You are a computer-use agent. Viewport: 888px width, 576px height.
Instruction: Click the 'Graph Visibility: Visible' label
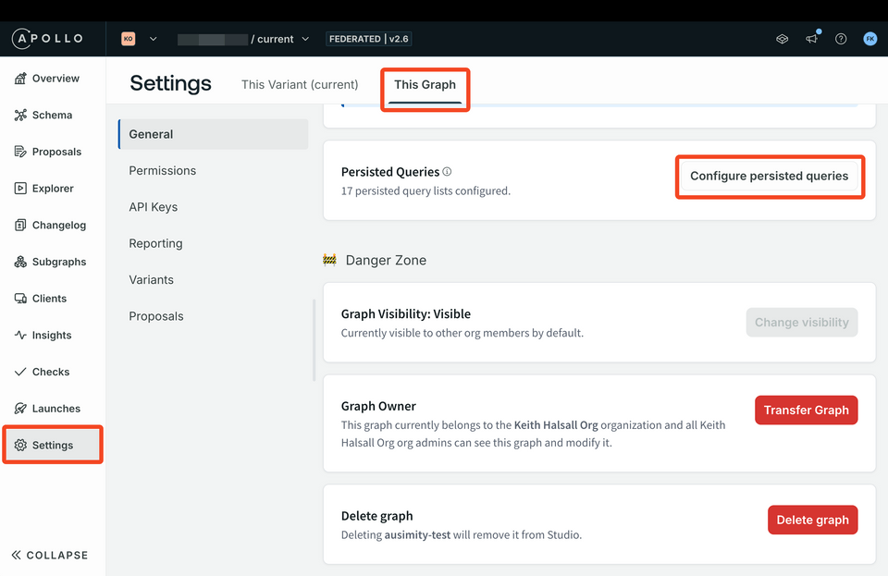pos(405,314)
